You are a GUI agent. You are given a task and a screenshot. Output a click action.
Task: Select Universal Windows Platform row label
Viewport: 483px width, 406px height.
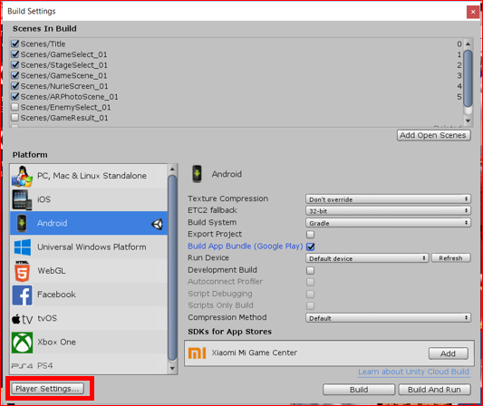click(92, 247)
